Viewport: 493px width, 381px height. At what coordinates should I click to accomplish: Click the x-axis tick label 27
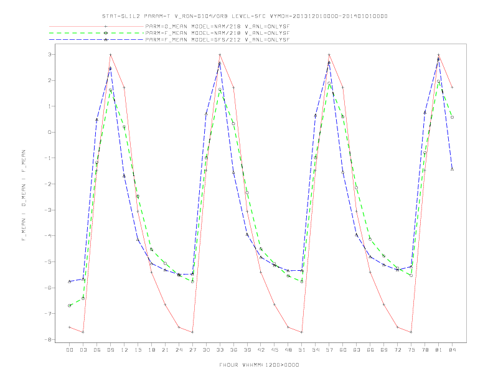pyautogui.click(x=192, y=350)
